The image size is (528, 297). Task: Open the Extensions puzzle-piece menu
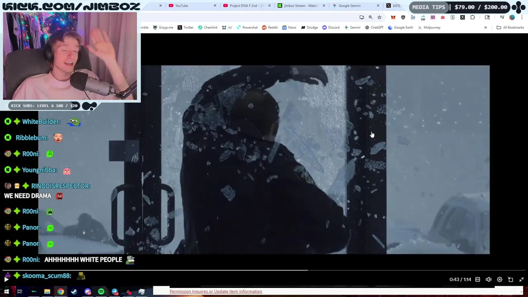click(472, 17)
